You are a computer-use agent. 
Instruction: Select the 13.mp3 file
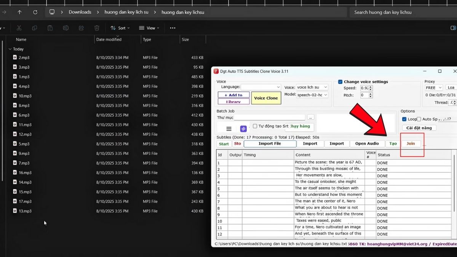pos(25,211)
